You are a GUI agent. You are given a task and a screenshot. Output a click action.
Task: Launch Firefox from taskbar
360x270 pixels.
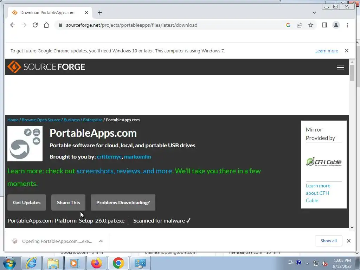(x=97, y=263)
